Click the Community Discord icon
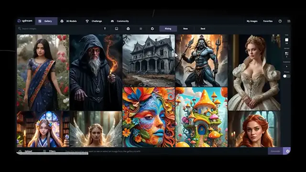The height and width of the screenshot is (172, 306). (112, 21)
